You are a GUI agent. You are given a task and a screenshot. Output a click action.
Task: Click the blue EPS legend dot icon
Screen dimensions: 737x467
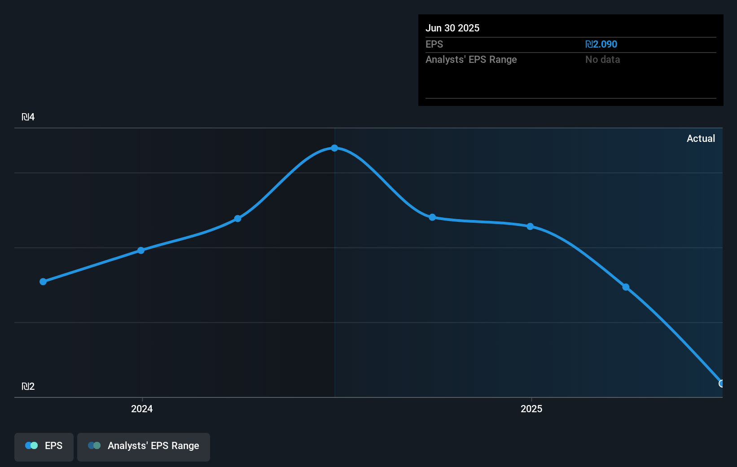(x=31, y=445)
